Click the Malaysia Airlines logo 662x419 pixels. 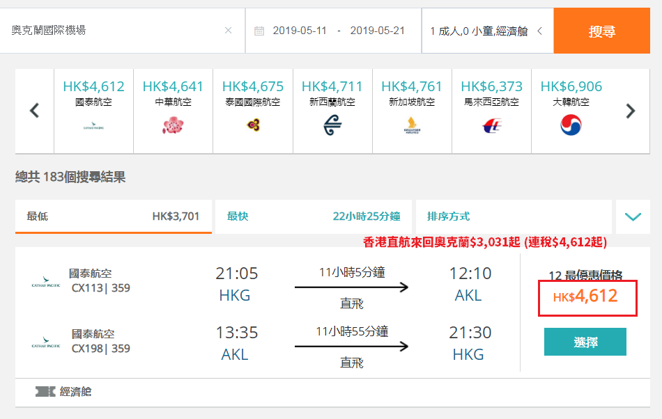click(x=491, y=125)
